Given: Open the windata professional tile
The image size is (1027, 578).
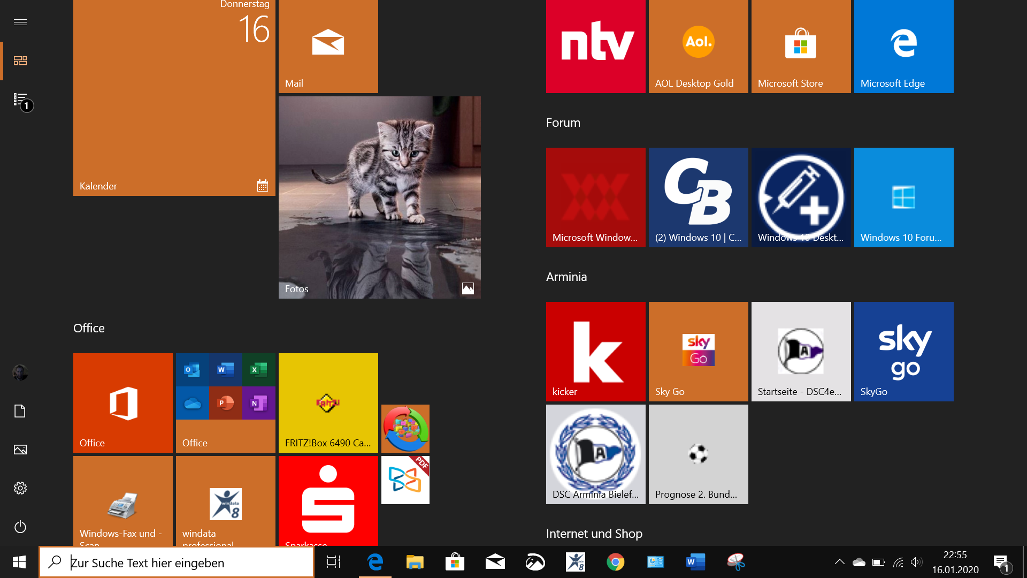Looking at the screenshot, I should (225, 500).
